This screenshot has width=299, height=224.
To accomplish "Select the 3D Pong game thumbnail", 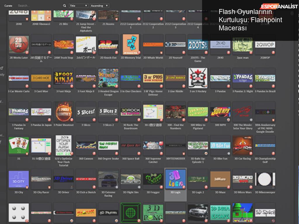I will [x=153, y=213].
